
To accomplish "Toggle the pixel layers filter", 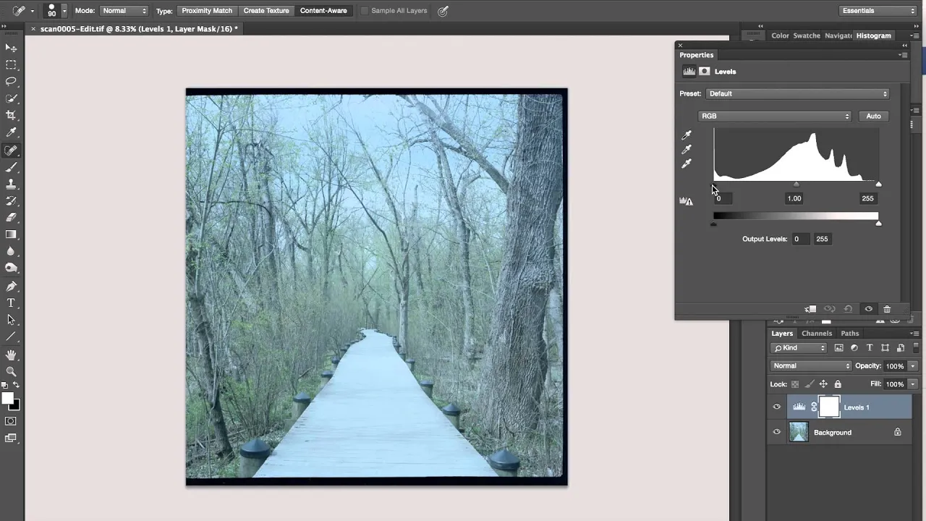I will click(839, 348).
